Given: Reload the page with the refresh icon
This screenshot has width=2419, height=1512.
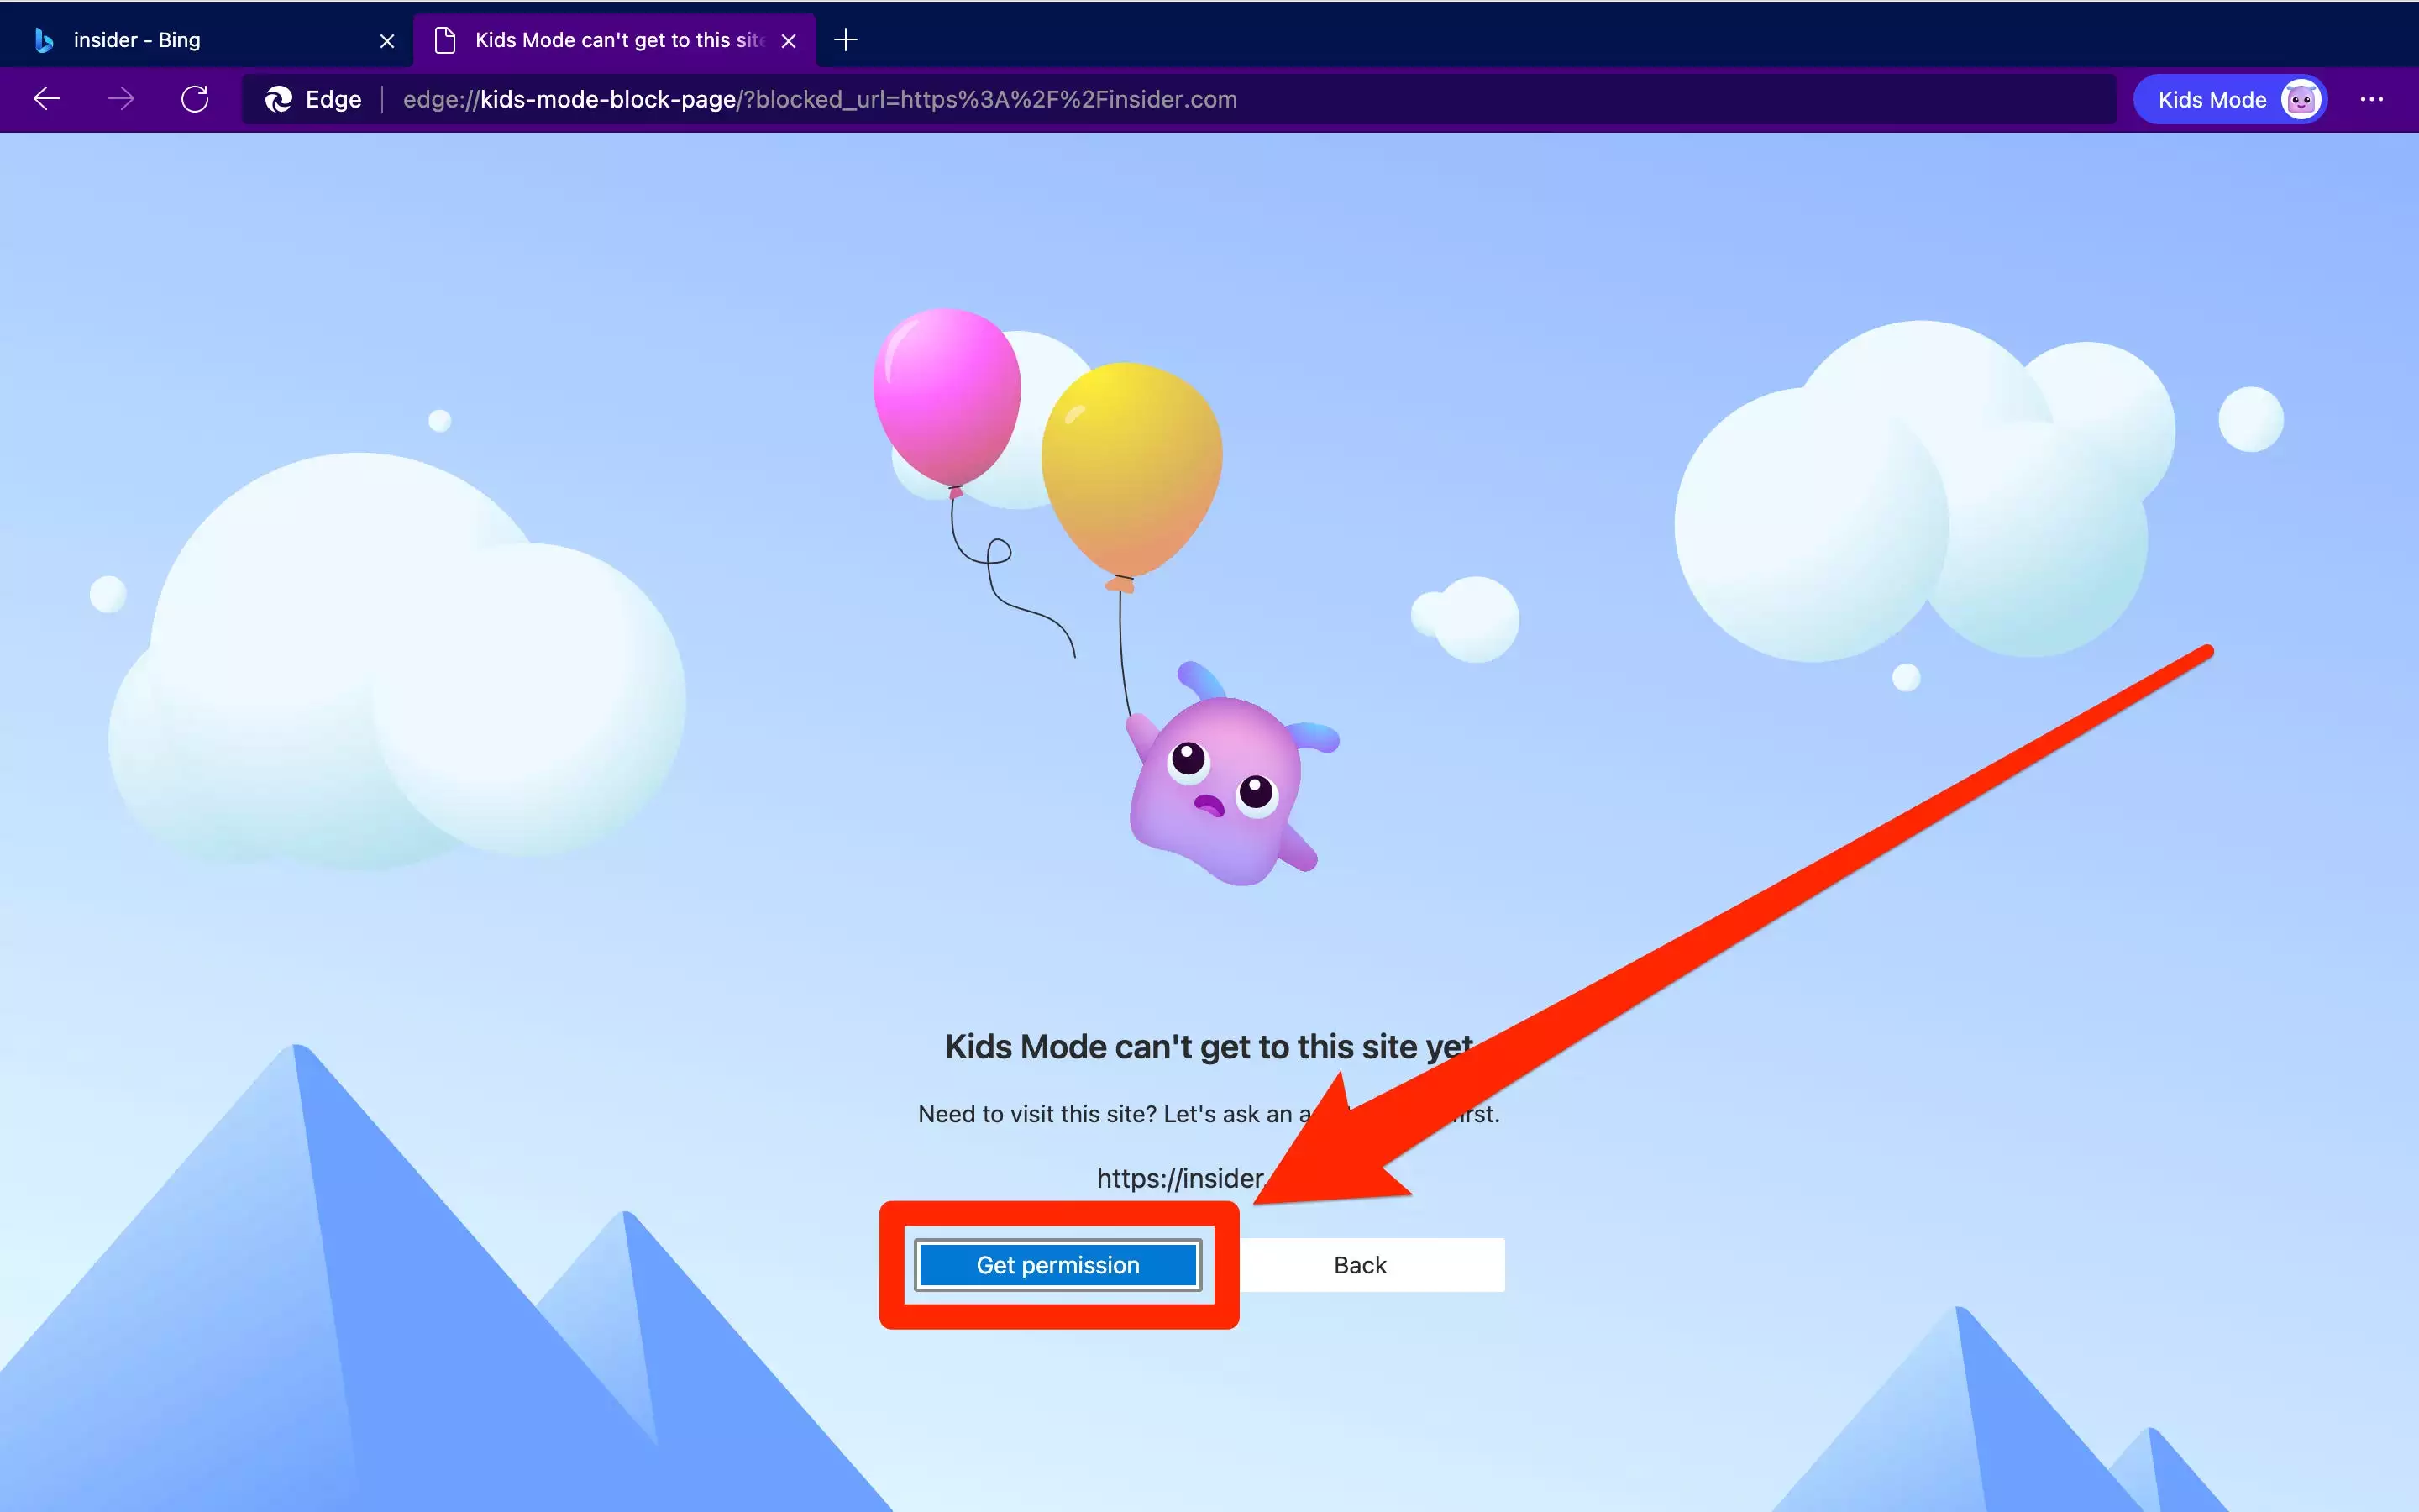Looking at the screenshot, I should click(195, 99).
